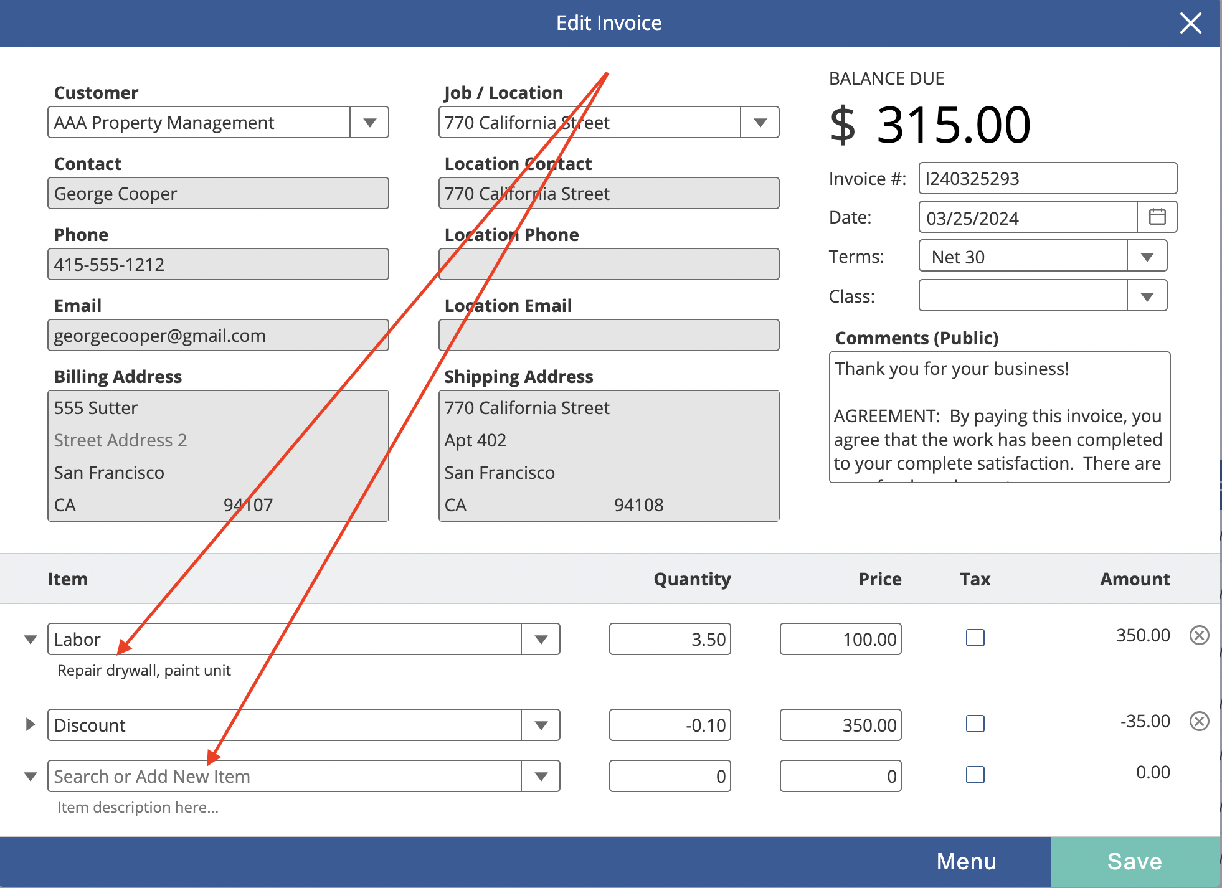Open the Terms Net 30 dropdown
The image size is (1222, 888).
1147,256
